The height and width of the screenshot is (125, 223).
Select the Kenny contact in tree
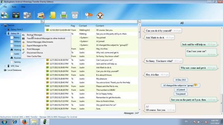(17, 37)
